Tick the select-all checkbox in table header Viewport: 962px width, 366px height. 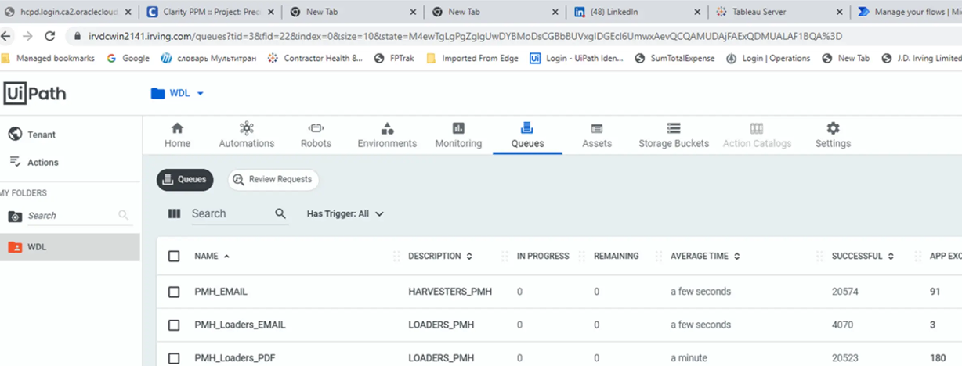click(174, 256)
